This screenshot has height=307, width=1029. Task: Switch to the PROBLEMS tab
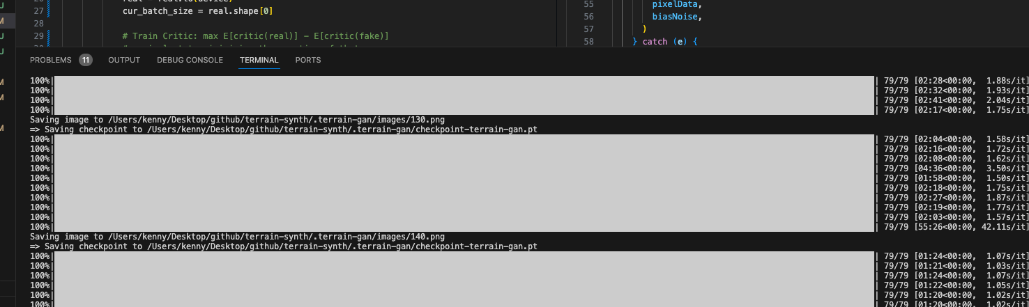coord(50,60)
